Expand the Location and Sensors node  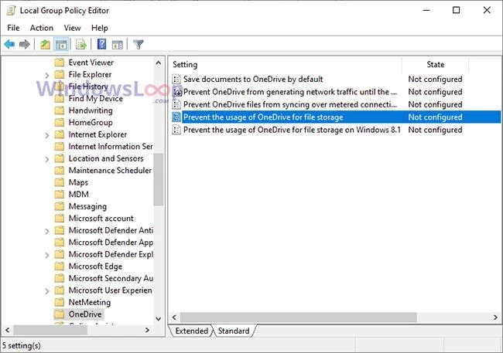click(x=47, y=159)
